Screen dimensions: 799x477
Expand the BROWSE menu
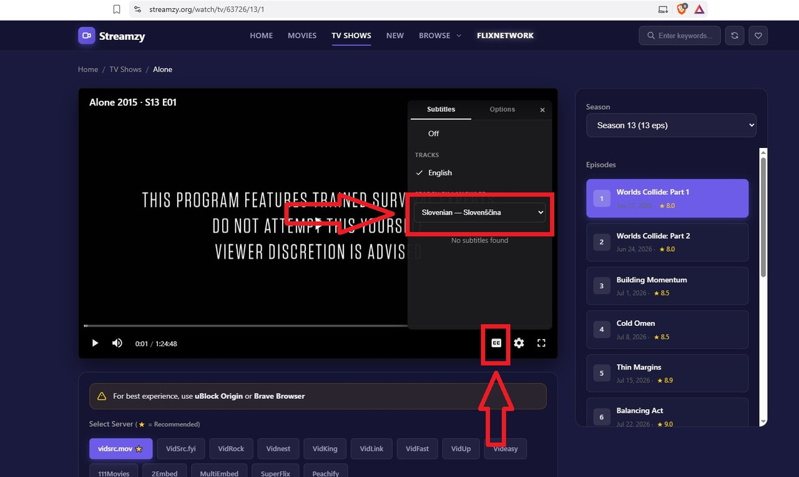click(x=440, y=36)
